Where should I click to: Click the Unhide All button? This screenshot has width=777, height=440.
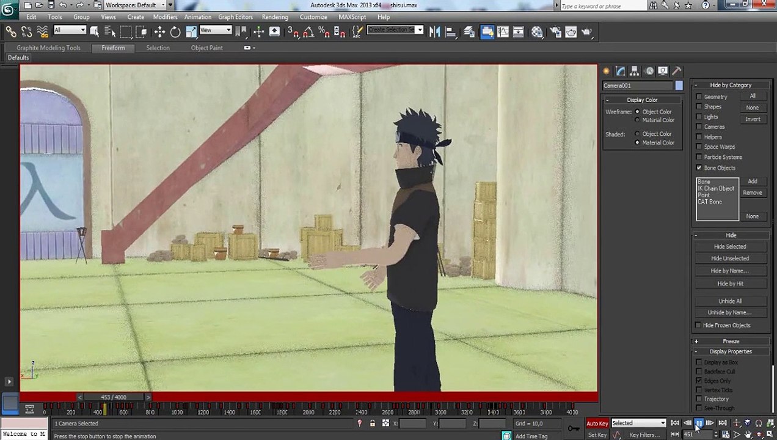[x=730, y=301]
